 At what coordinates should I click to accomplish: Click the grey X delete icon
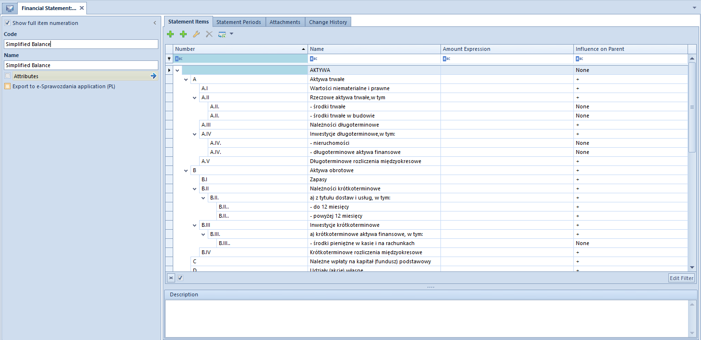coord(209,34)
